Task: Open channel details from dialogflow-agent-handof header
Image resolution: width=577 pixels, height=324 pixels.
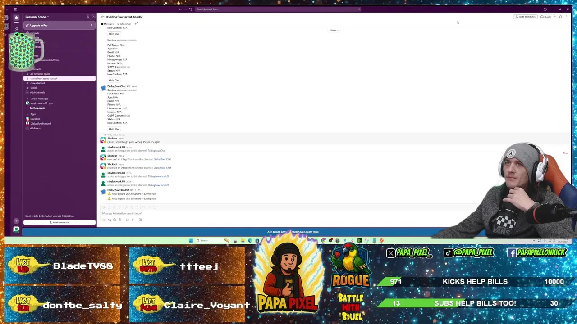Action: (x=124, y=17)
